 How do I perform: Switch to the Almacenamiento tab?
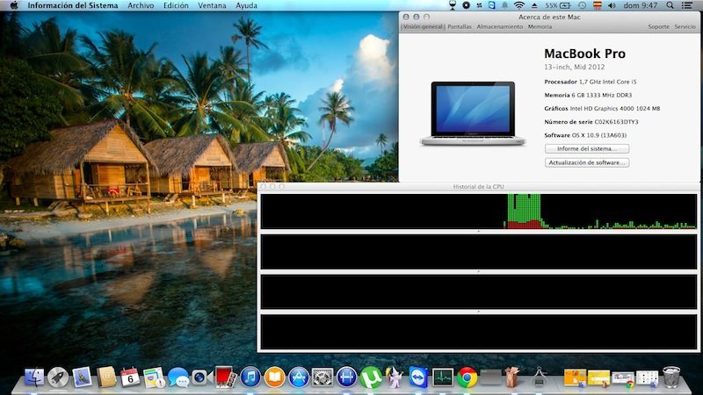point(499,26)
